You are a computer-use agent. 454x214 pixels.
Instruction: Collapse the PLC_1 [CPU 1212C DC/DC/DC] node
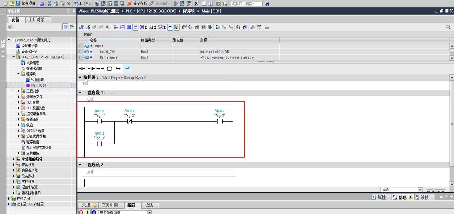(14, 57)
